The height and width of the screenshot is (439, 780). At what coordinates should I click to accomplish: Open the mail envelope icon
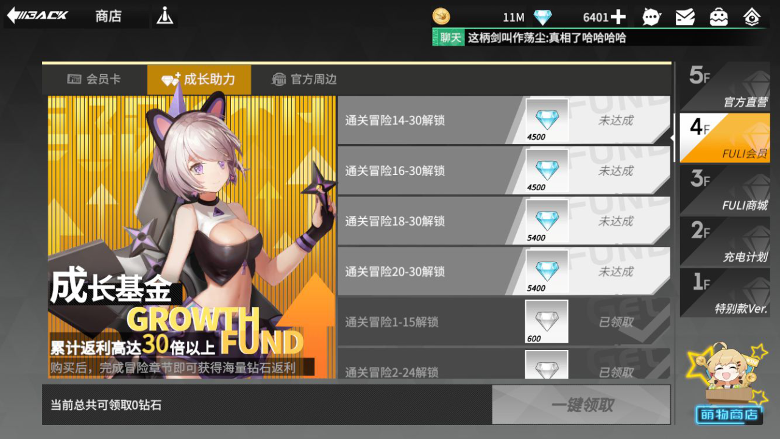(x=686, y=17)
